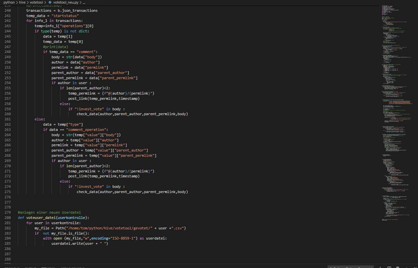
Task: Click line number 261 in the gutter
Action: click(x=7, y=119)
